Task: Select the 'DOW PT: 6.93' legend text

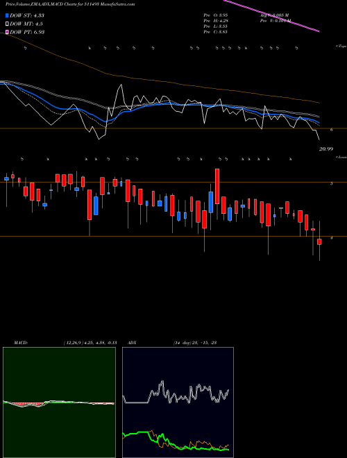Action: click(27, 32)
